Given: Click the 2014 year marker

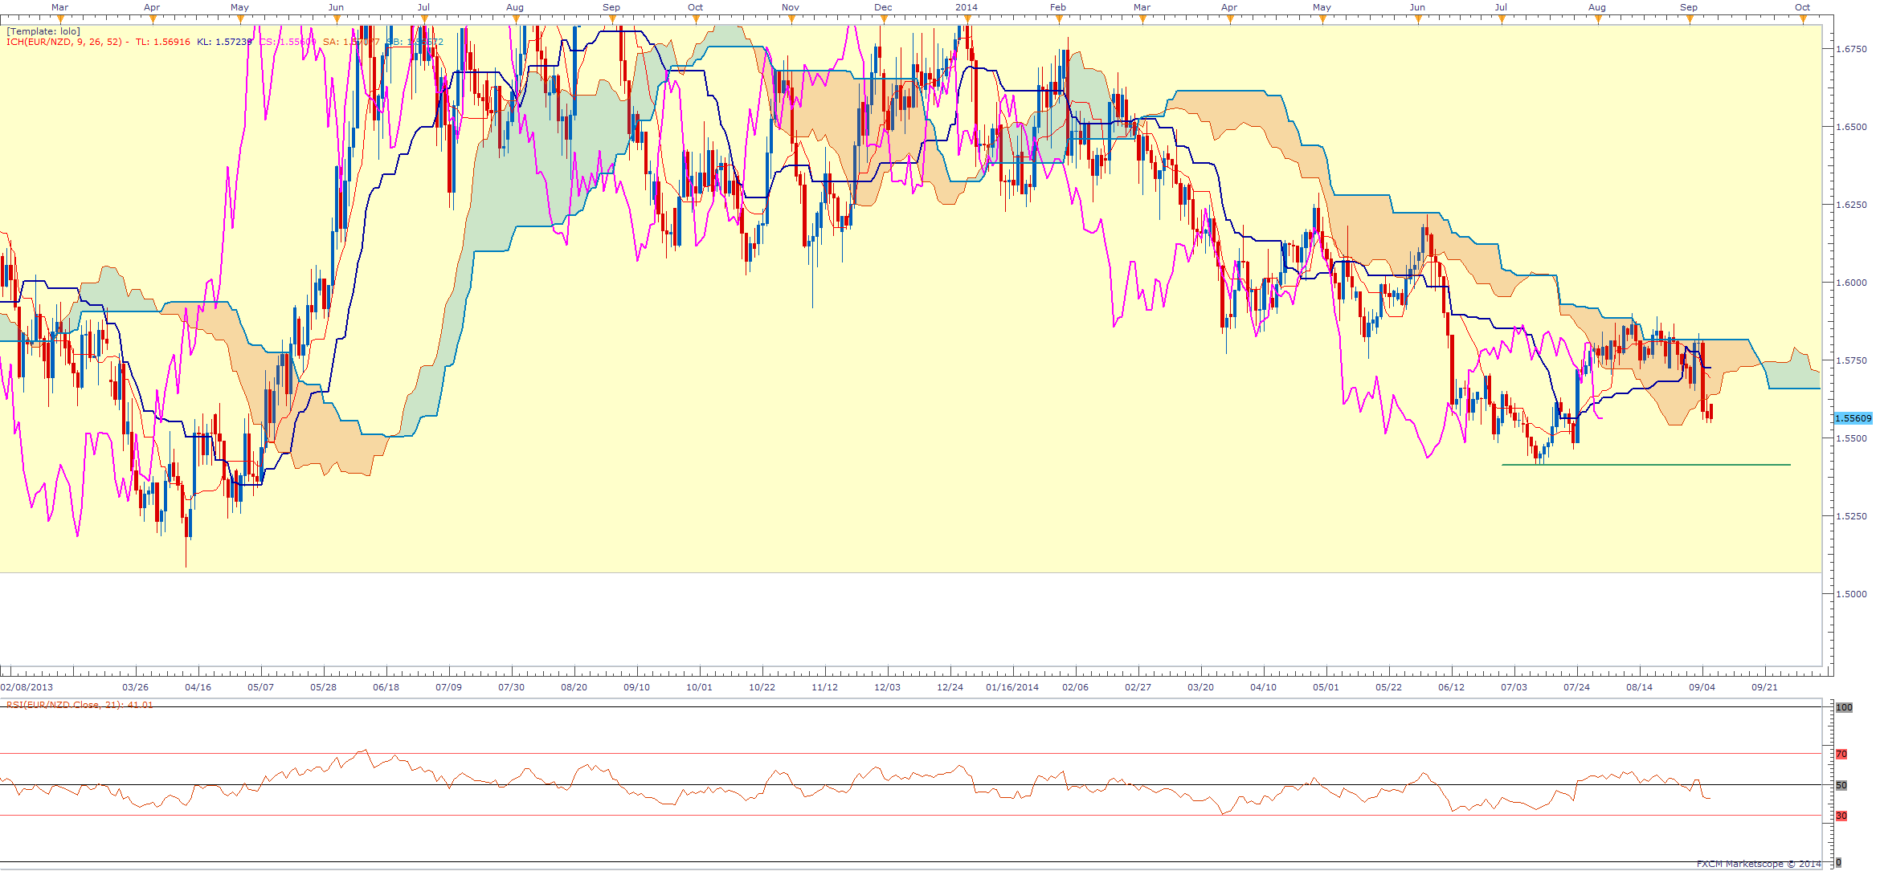Looking at the screenshot, I should (967, 7).
